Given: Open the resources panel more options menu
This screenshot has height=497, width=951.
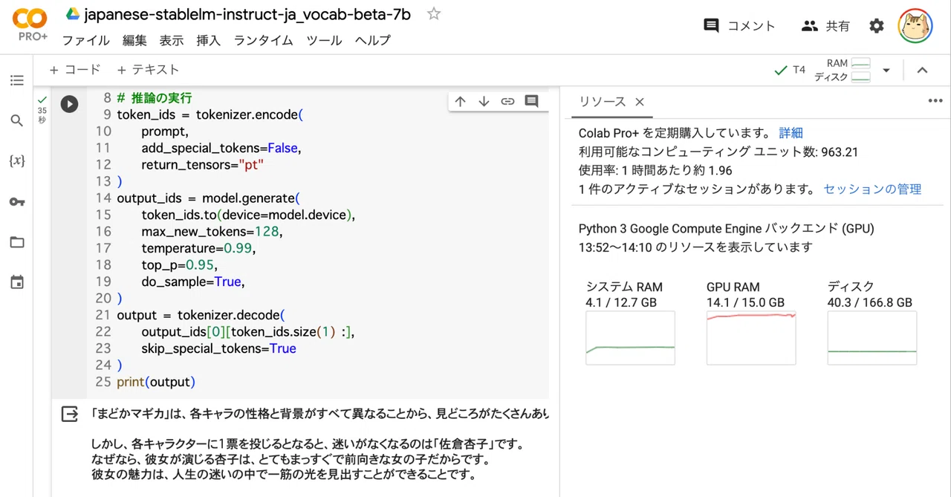Looking at the screenshot, I should click(935, 102).
